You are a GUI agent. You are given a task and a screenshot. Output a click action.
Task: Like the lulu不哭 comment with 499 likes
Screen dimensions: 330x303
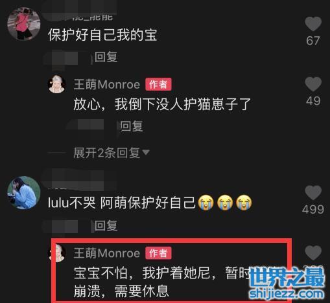[313, 192]
